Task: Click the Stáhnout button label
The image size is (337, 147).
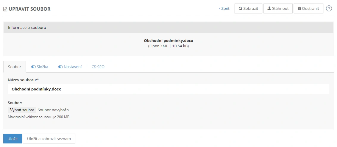Action: (x=280, y=9)
